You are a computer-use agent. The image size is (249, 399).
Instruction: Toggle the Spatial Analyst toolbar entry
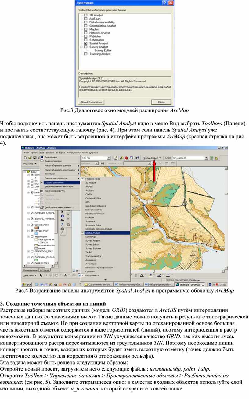[105, 233]
